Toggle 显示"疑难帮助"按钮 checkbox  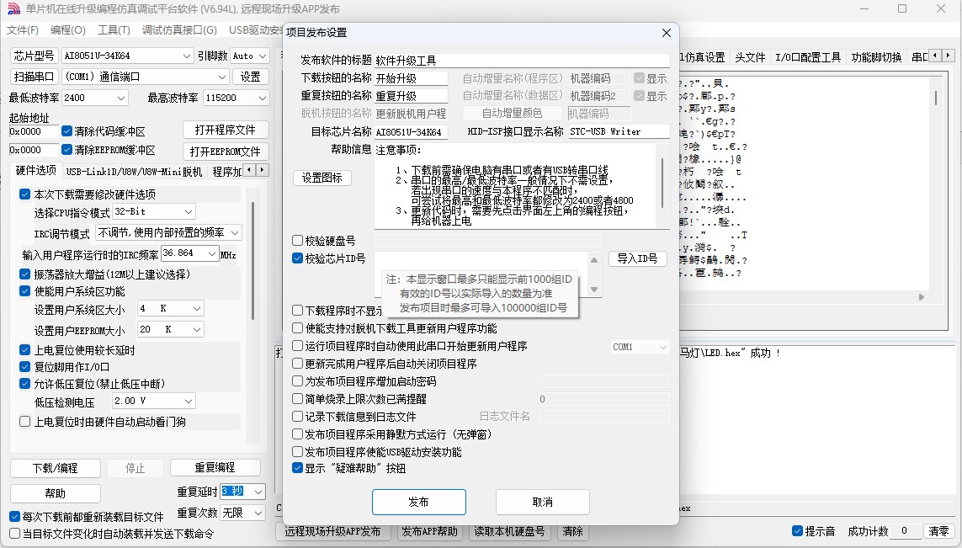298,468
